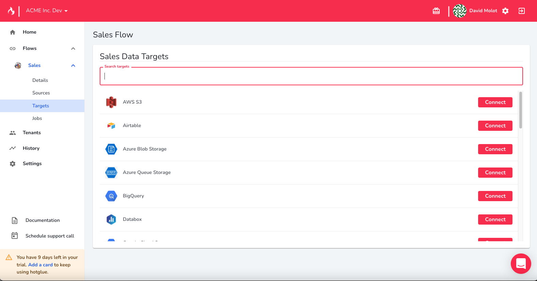537x281 pixels.
Task: Open the Documentation link
Action: 43,220
